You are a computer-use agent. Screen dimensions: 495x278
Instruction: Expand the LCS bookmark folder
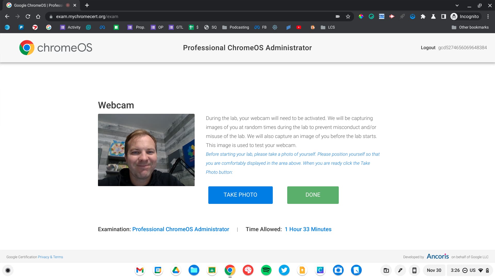coord(328,27)
